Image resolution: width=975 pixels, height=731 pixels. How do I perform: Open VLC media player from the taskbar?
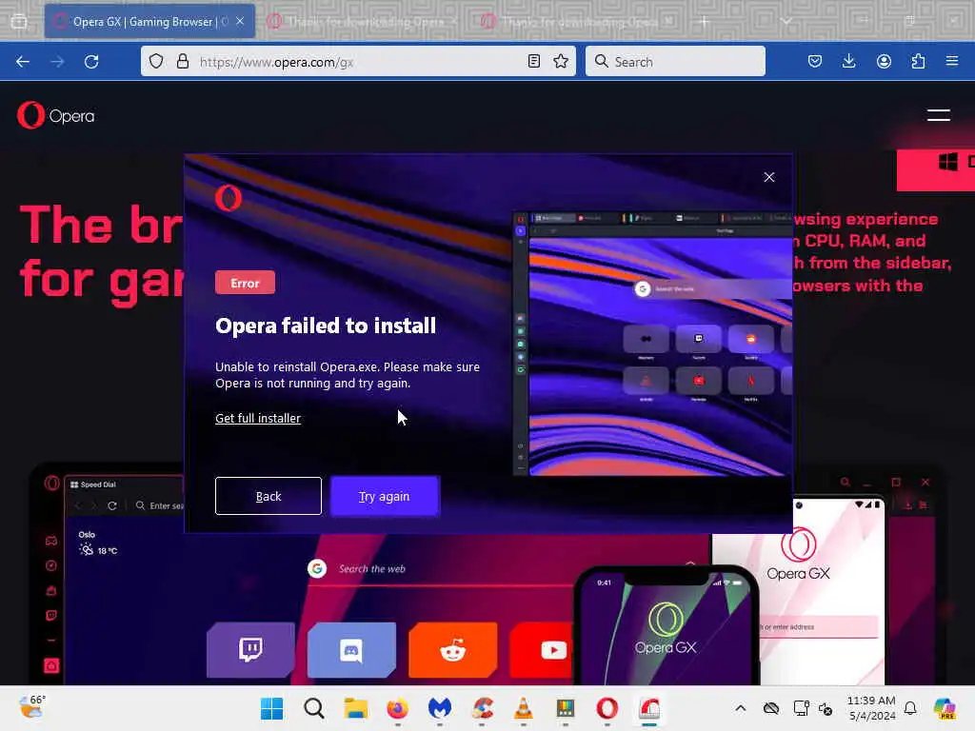[x=524, y=708]
